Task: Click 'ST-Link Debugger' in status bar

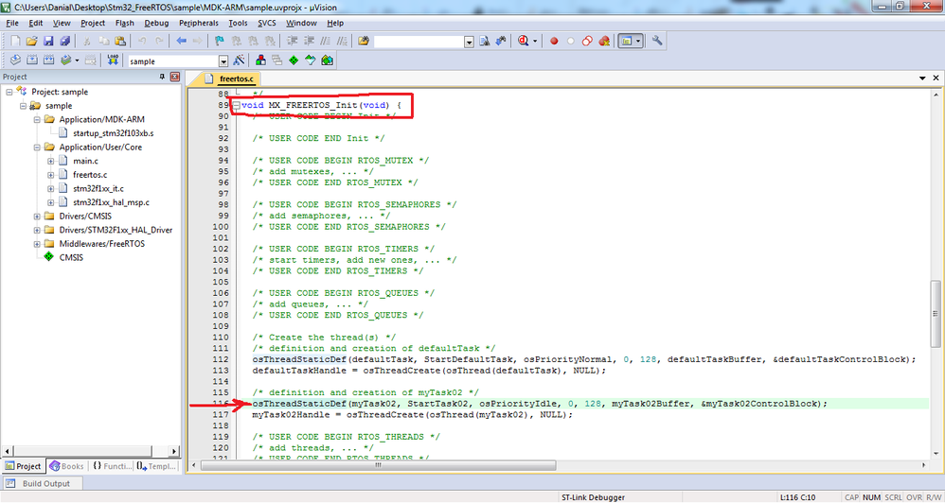Action: (593, 497)
